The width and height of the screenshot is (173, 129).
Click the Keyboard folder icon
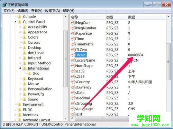click(25, 79)
